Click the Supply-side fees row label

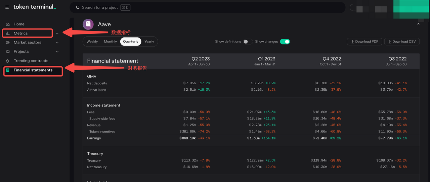102,119
